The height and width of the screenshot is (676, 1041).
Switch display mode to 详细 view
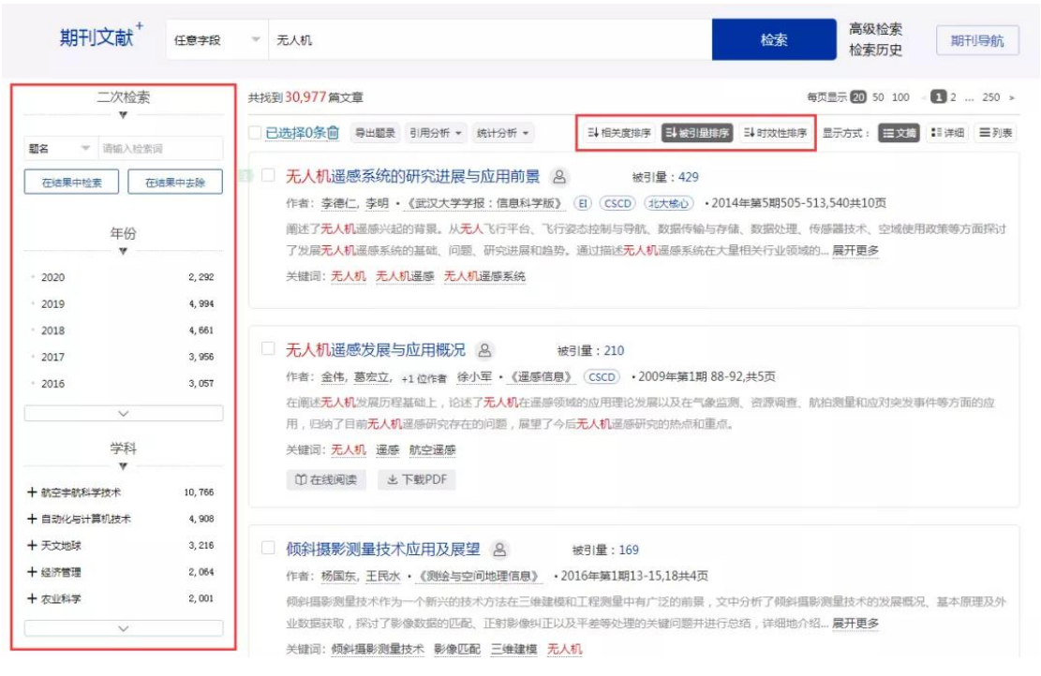point(946,134)
